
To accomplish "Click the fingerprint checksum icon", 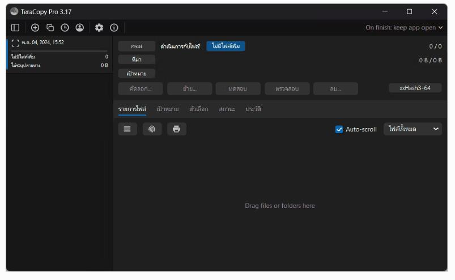I will (x=152, y=129).
